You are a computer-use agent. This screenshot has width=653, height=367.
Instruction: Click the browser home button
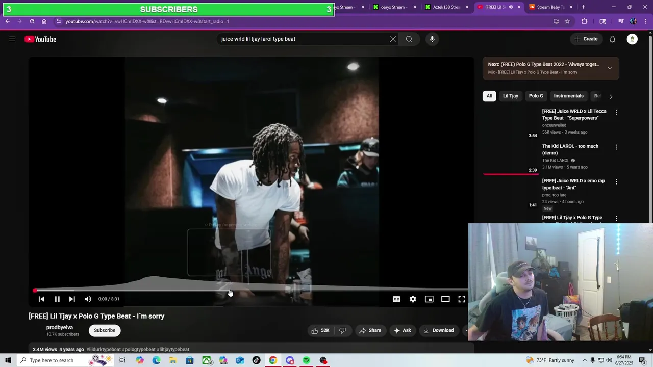44,21
